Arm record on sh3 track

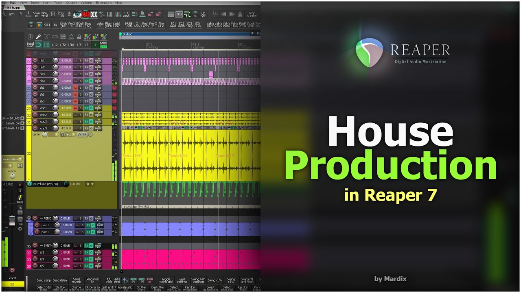coord(35,101)
